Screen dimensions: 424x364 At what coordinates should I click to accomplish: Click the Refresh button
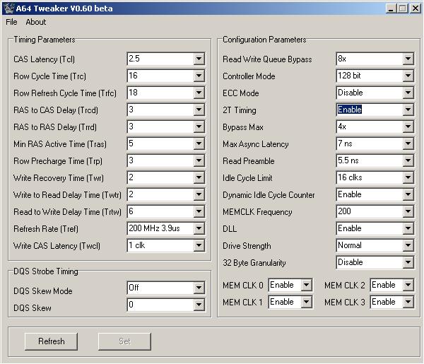(51, 341)
